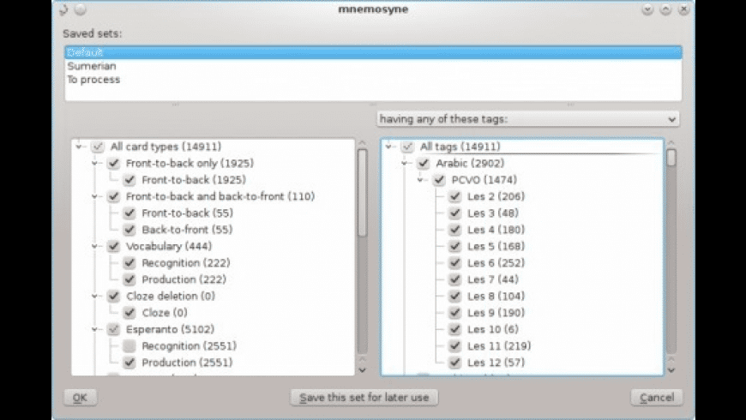
Task: Collapse the Cloze deletion tree node
Action: (x=94, y=297)
